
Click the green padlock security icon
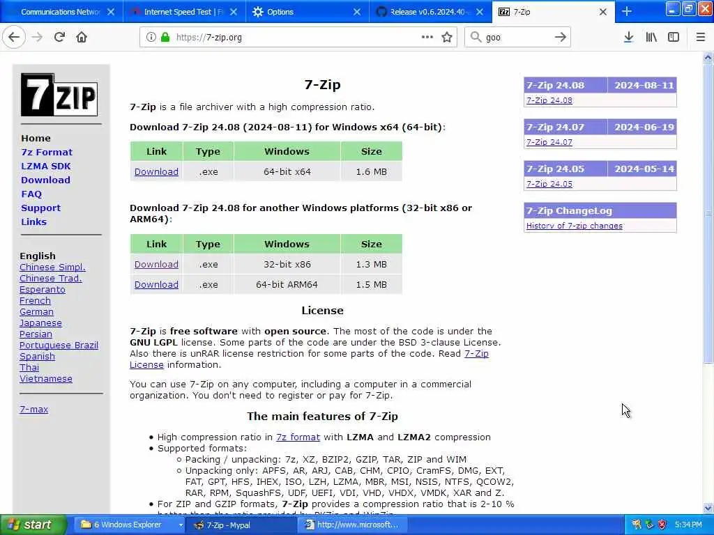[x=165, y=38]
